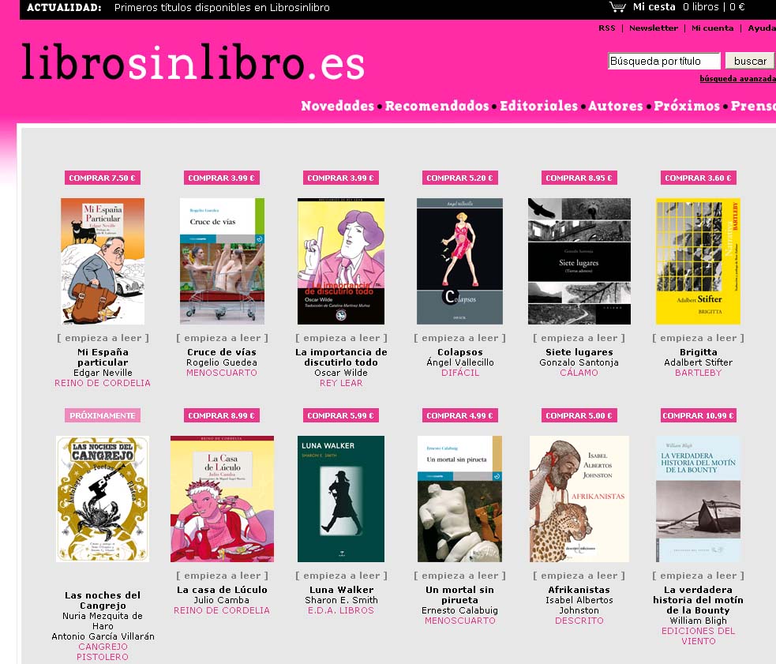
Task: Open the Novedades menu
Action: pyautogui.click(x=338, y=106)
